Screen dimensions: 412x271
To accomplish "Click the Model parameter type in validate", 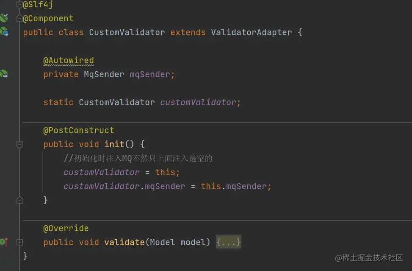I will point(162,242).
